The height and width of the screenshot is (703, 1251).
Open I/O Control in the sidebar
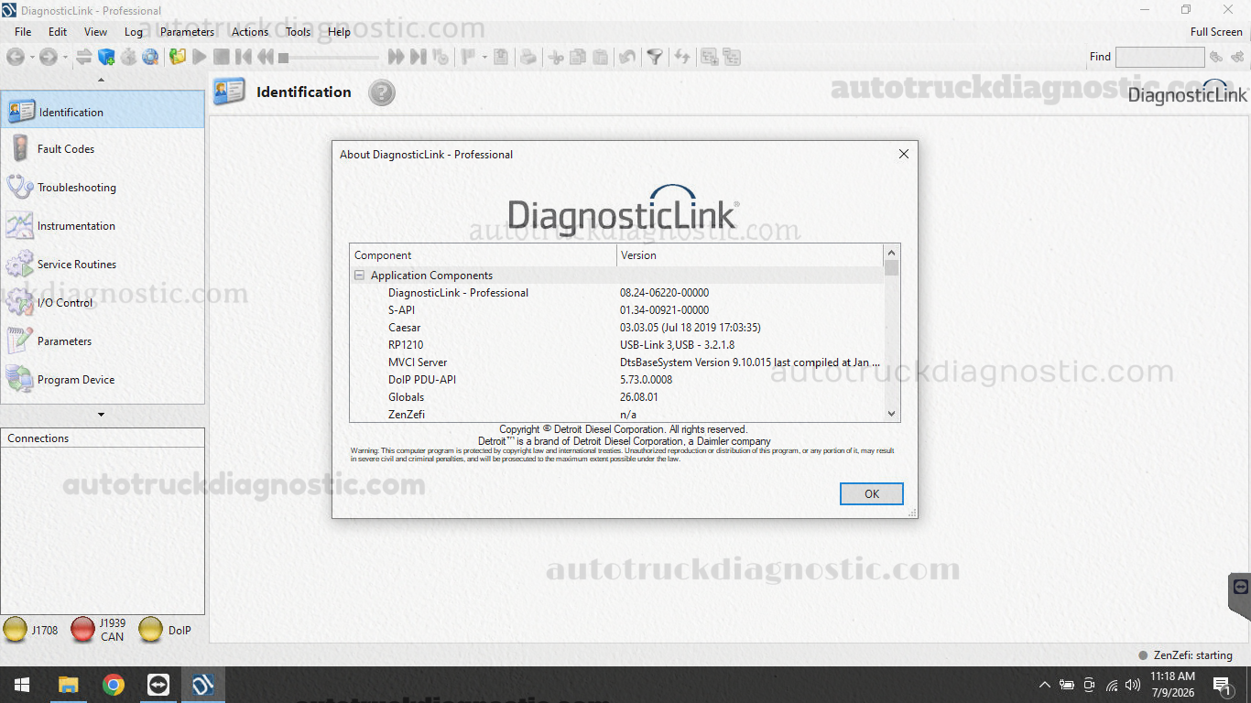(x=103, y=302)
